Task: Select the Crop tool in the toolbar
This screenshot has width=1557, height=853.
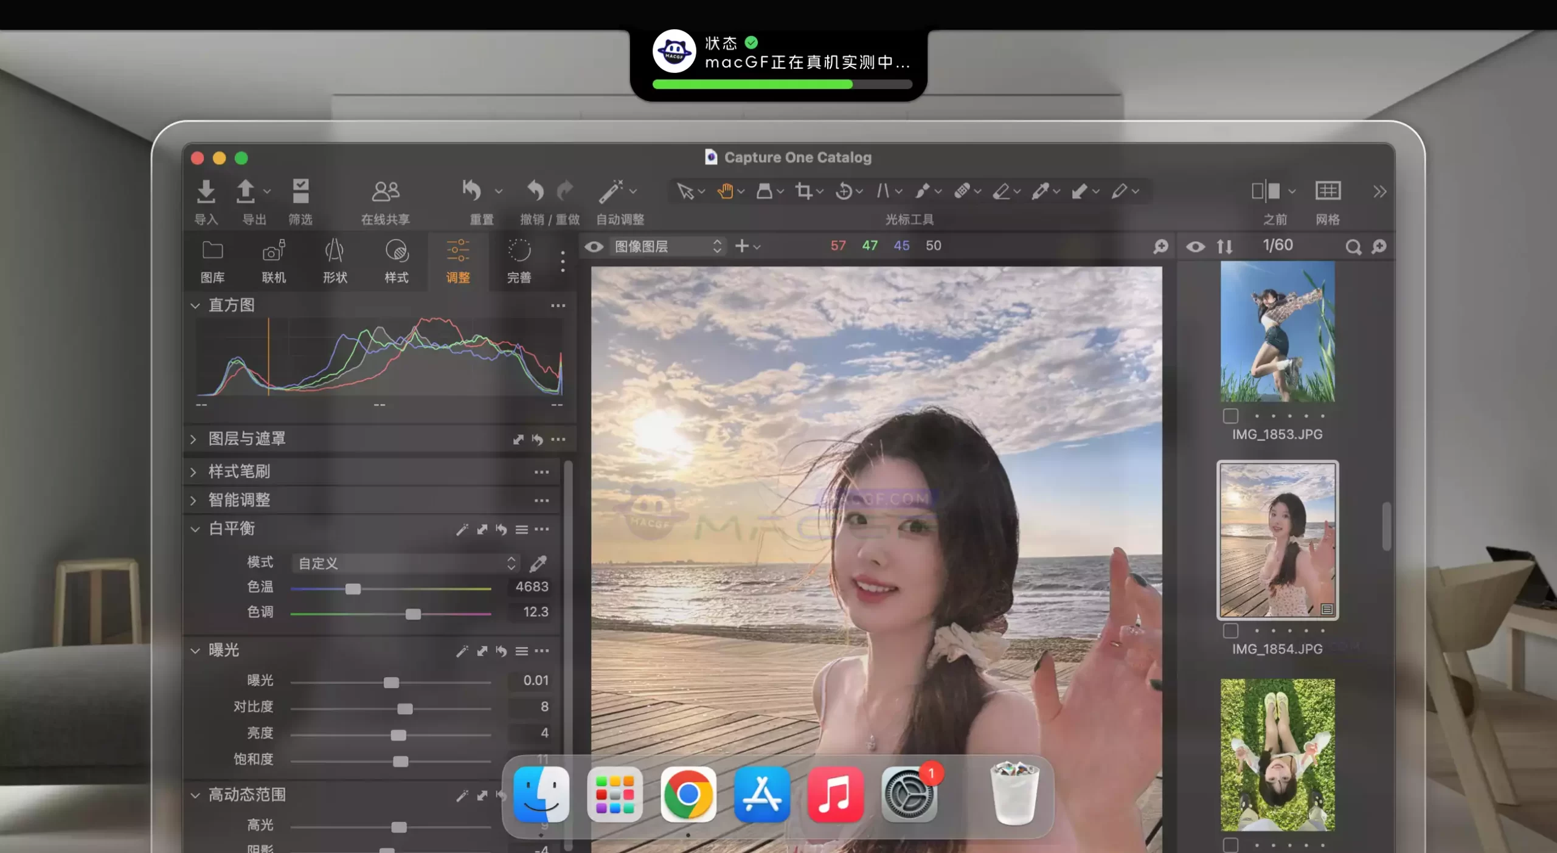Action: coord(804,191)
